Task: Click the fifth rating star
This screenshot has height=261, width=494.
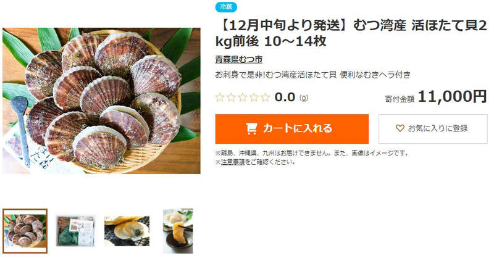Action: [x=266, y=97]
